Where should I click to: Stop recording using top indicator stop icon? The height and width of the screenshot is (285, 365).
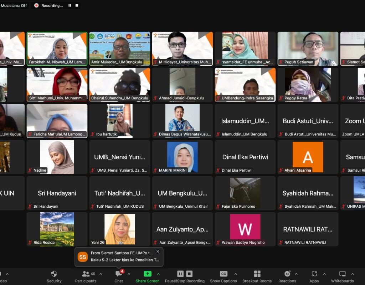coord(77,5)
